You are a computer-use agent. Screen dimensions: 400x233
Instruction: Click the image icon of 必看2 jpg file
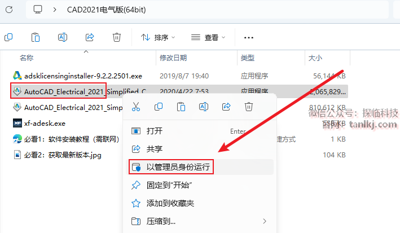(17, 155)
